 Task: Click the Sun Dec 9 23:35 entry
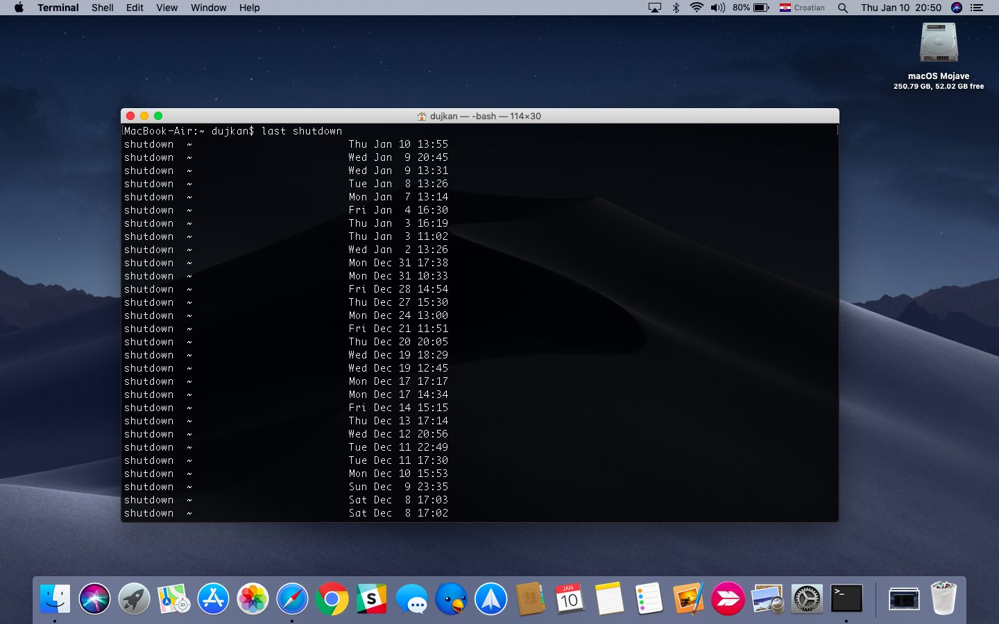tap(398, 487)
